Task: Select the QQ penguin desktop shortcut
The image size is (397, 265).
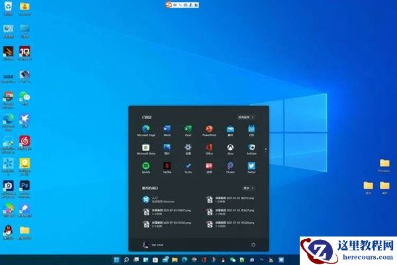Action: (x=9, y=232)
